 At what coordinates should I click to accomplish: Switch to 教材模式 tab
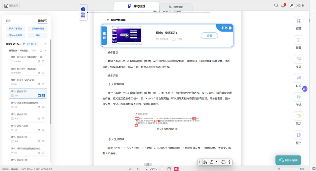136,6
